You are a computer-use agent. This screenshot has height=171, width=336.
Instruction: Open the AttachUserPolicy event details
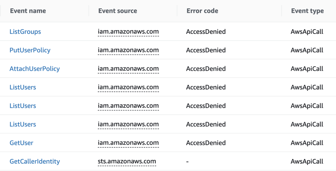(x=34, y=69)
